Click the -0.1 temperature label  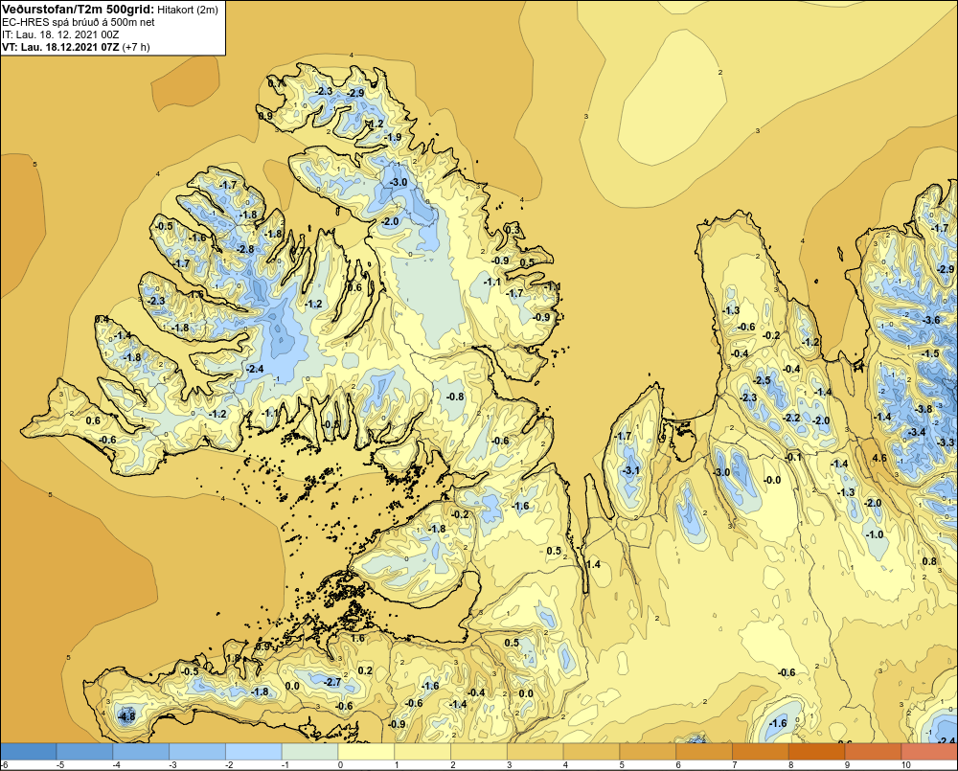click(793, 457)
